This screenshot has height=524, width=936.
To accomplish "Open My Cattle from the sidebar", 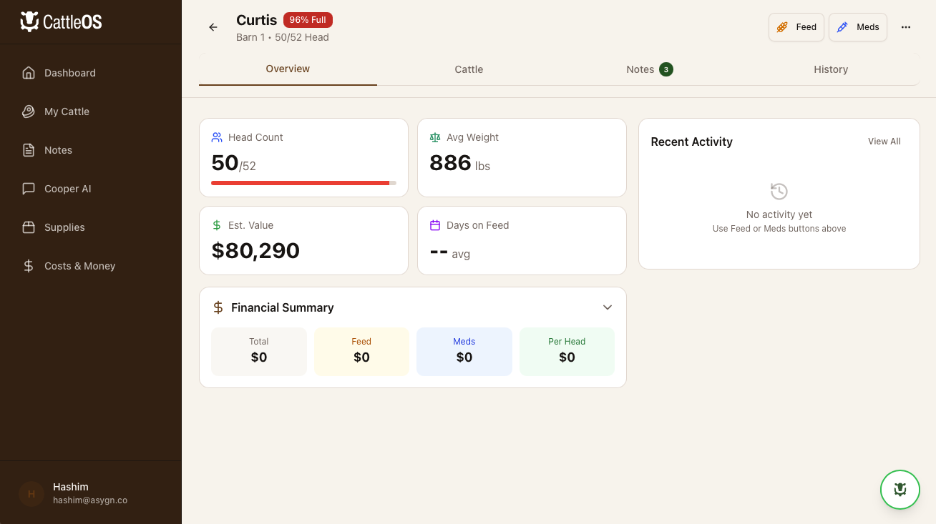I will coord(67,112).
